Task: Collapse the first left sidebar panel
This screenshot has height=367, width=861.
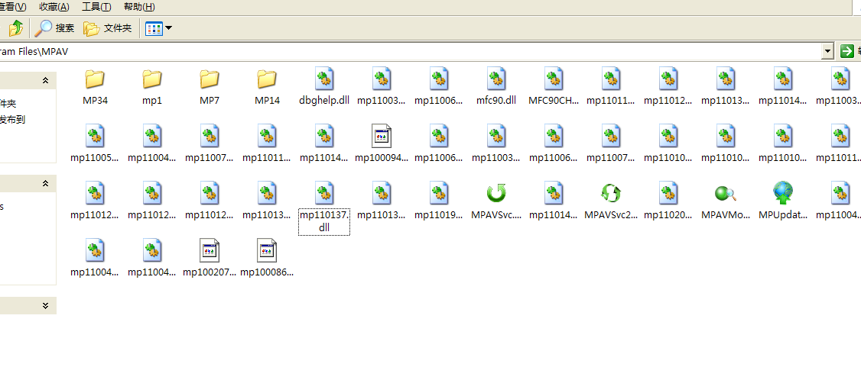Action: pos(45,80)
